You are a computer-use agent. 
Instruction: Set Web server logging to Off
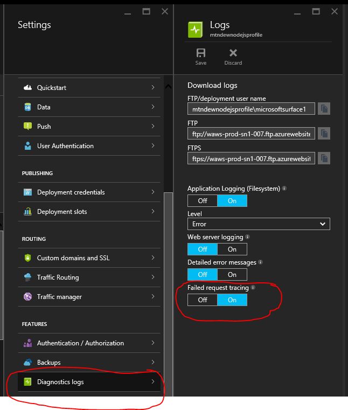[x=203, y=249]
